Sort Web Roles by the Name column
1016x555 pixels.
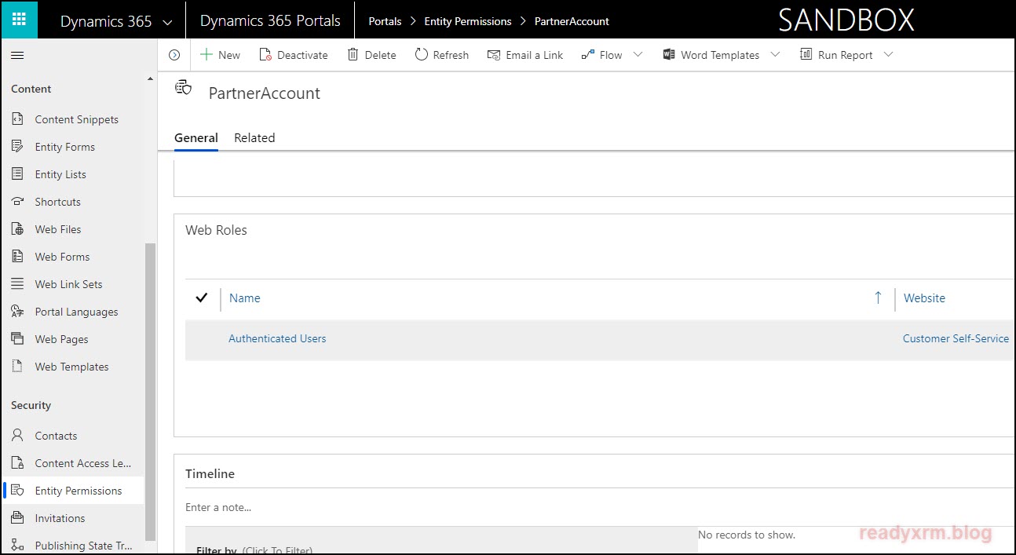pyautogui.click(x=244, y=298)
